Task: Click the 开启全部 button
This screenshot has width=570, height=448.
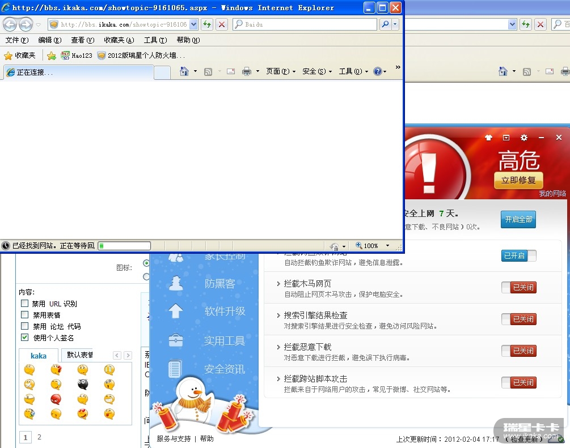Action: 518,219
